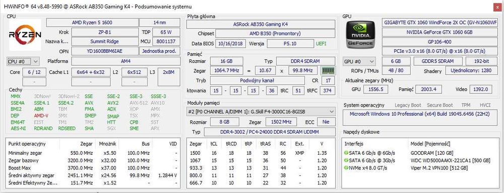504x193 pixels.
Task: Click the TPM label
Action: [x=466, y=105]
